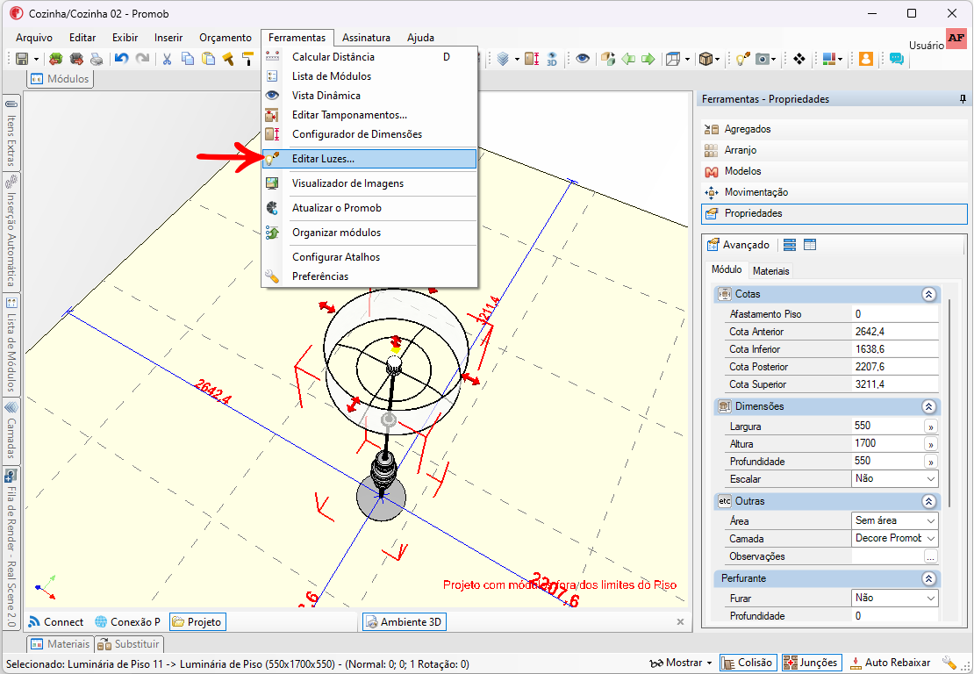Click the wooden box icon in the toolbar
The image size is (974, 674).
pos(705,59)
